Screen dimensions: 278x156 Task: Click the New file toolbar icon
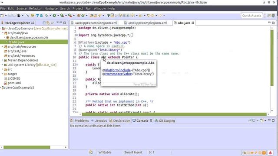[2, 16]
